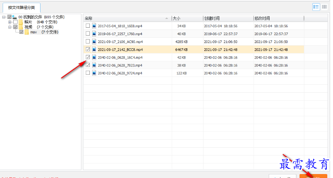Uncheck the 2021-09-17_2142_BCC8.mp4 checkbox

88,50
